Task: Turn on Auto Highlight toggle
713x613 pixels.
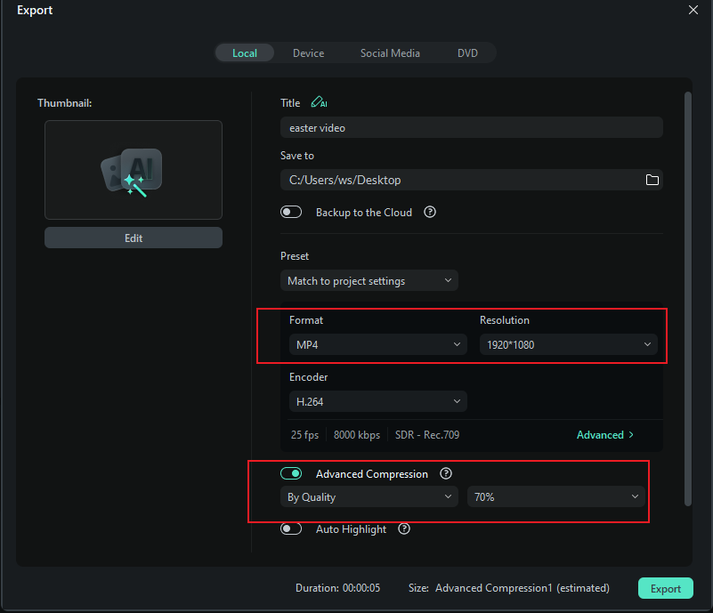Action: point(291,529)
